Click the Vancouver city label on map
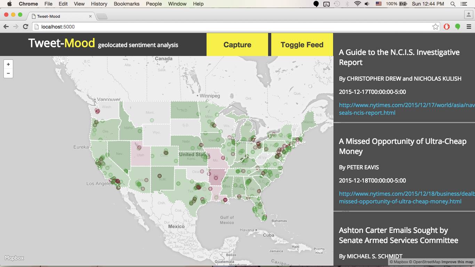This screenshot has width=475, height=267. pos(108,99)
